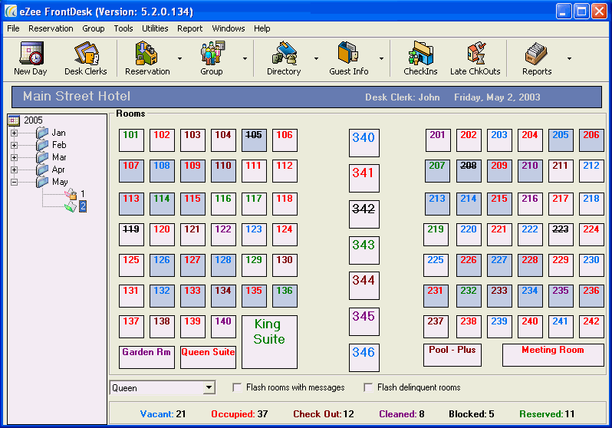The height and width of the screenshot is (428, 612).
Task: Open the Utilities menu
Action: pos(155,28)
